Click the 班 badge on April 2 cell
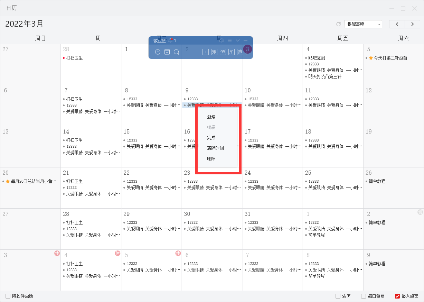Screen dimensions: 424x302 click(x=420, y=212)
